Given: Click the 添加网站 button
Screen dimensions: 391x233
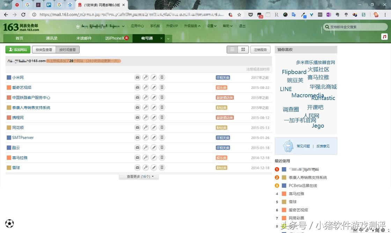Looking at the screenshot, I should pyautogui.click(x=18, y=49).
